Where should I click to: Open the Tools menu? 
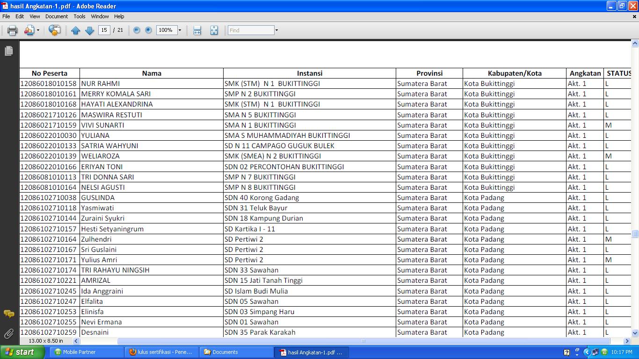(x=80, y=16)
